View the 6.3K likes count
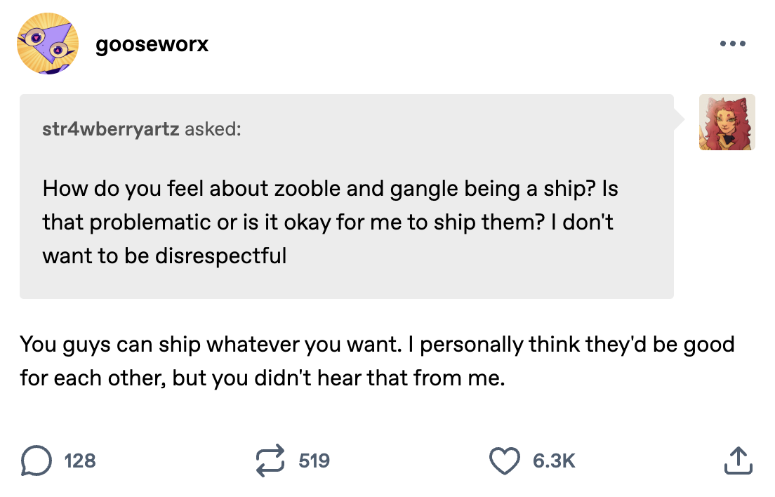The height and width of the screenshot is (497, 775). tap(554, 460)
